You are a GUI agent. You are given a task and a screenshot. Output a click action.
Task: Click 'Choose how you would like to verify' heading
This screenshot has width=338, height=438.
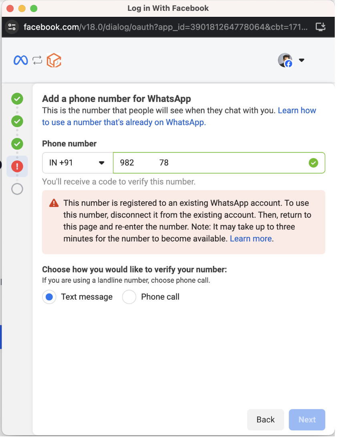pyautogui.click(x=135, y=270)
